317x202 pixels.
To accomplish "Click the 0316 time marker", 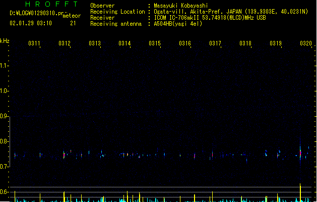I will tap(185, 43).
